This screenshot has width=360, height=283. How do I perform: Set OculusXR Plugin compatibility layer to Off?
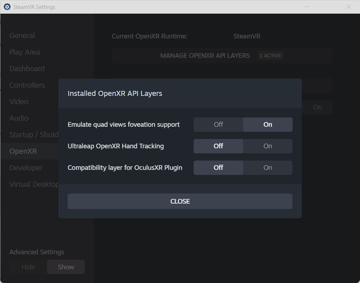218,168
